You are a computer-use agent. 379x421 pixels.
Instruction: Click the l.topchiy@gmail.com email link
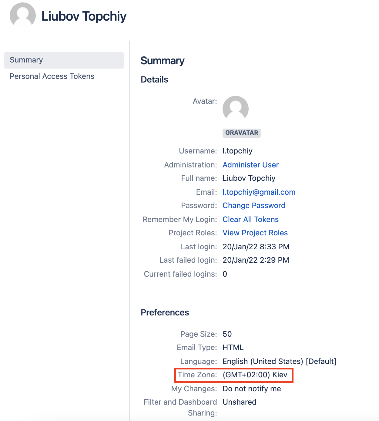(259, 192)
